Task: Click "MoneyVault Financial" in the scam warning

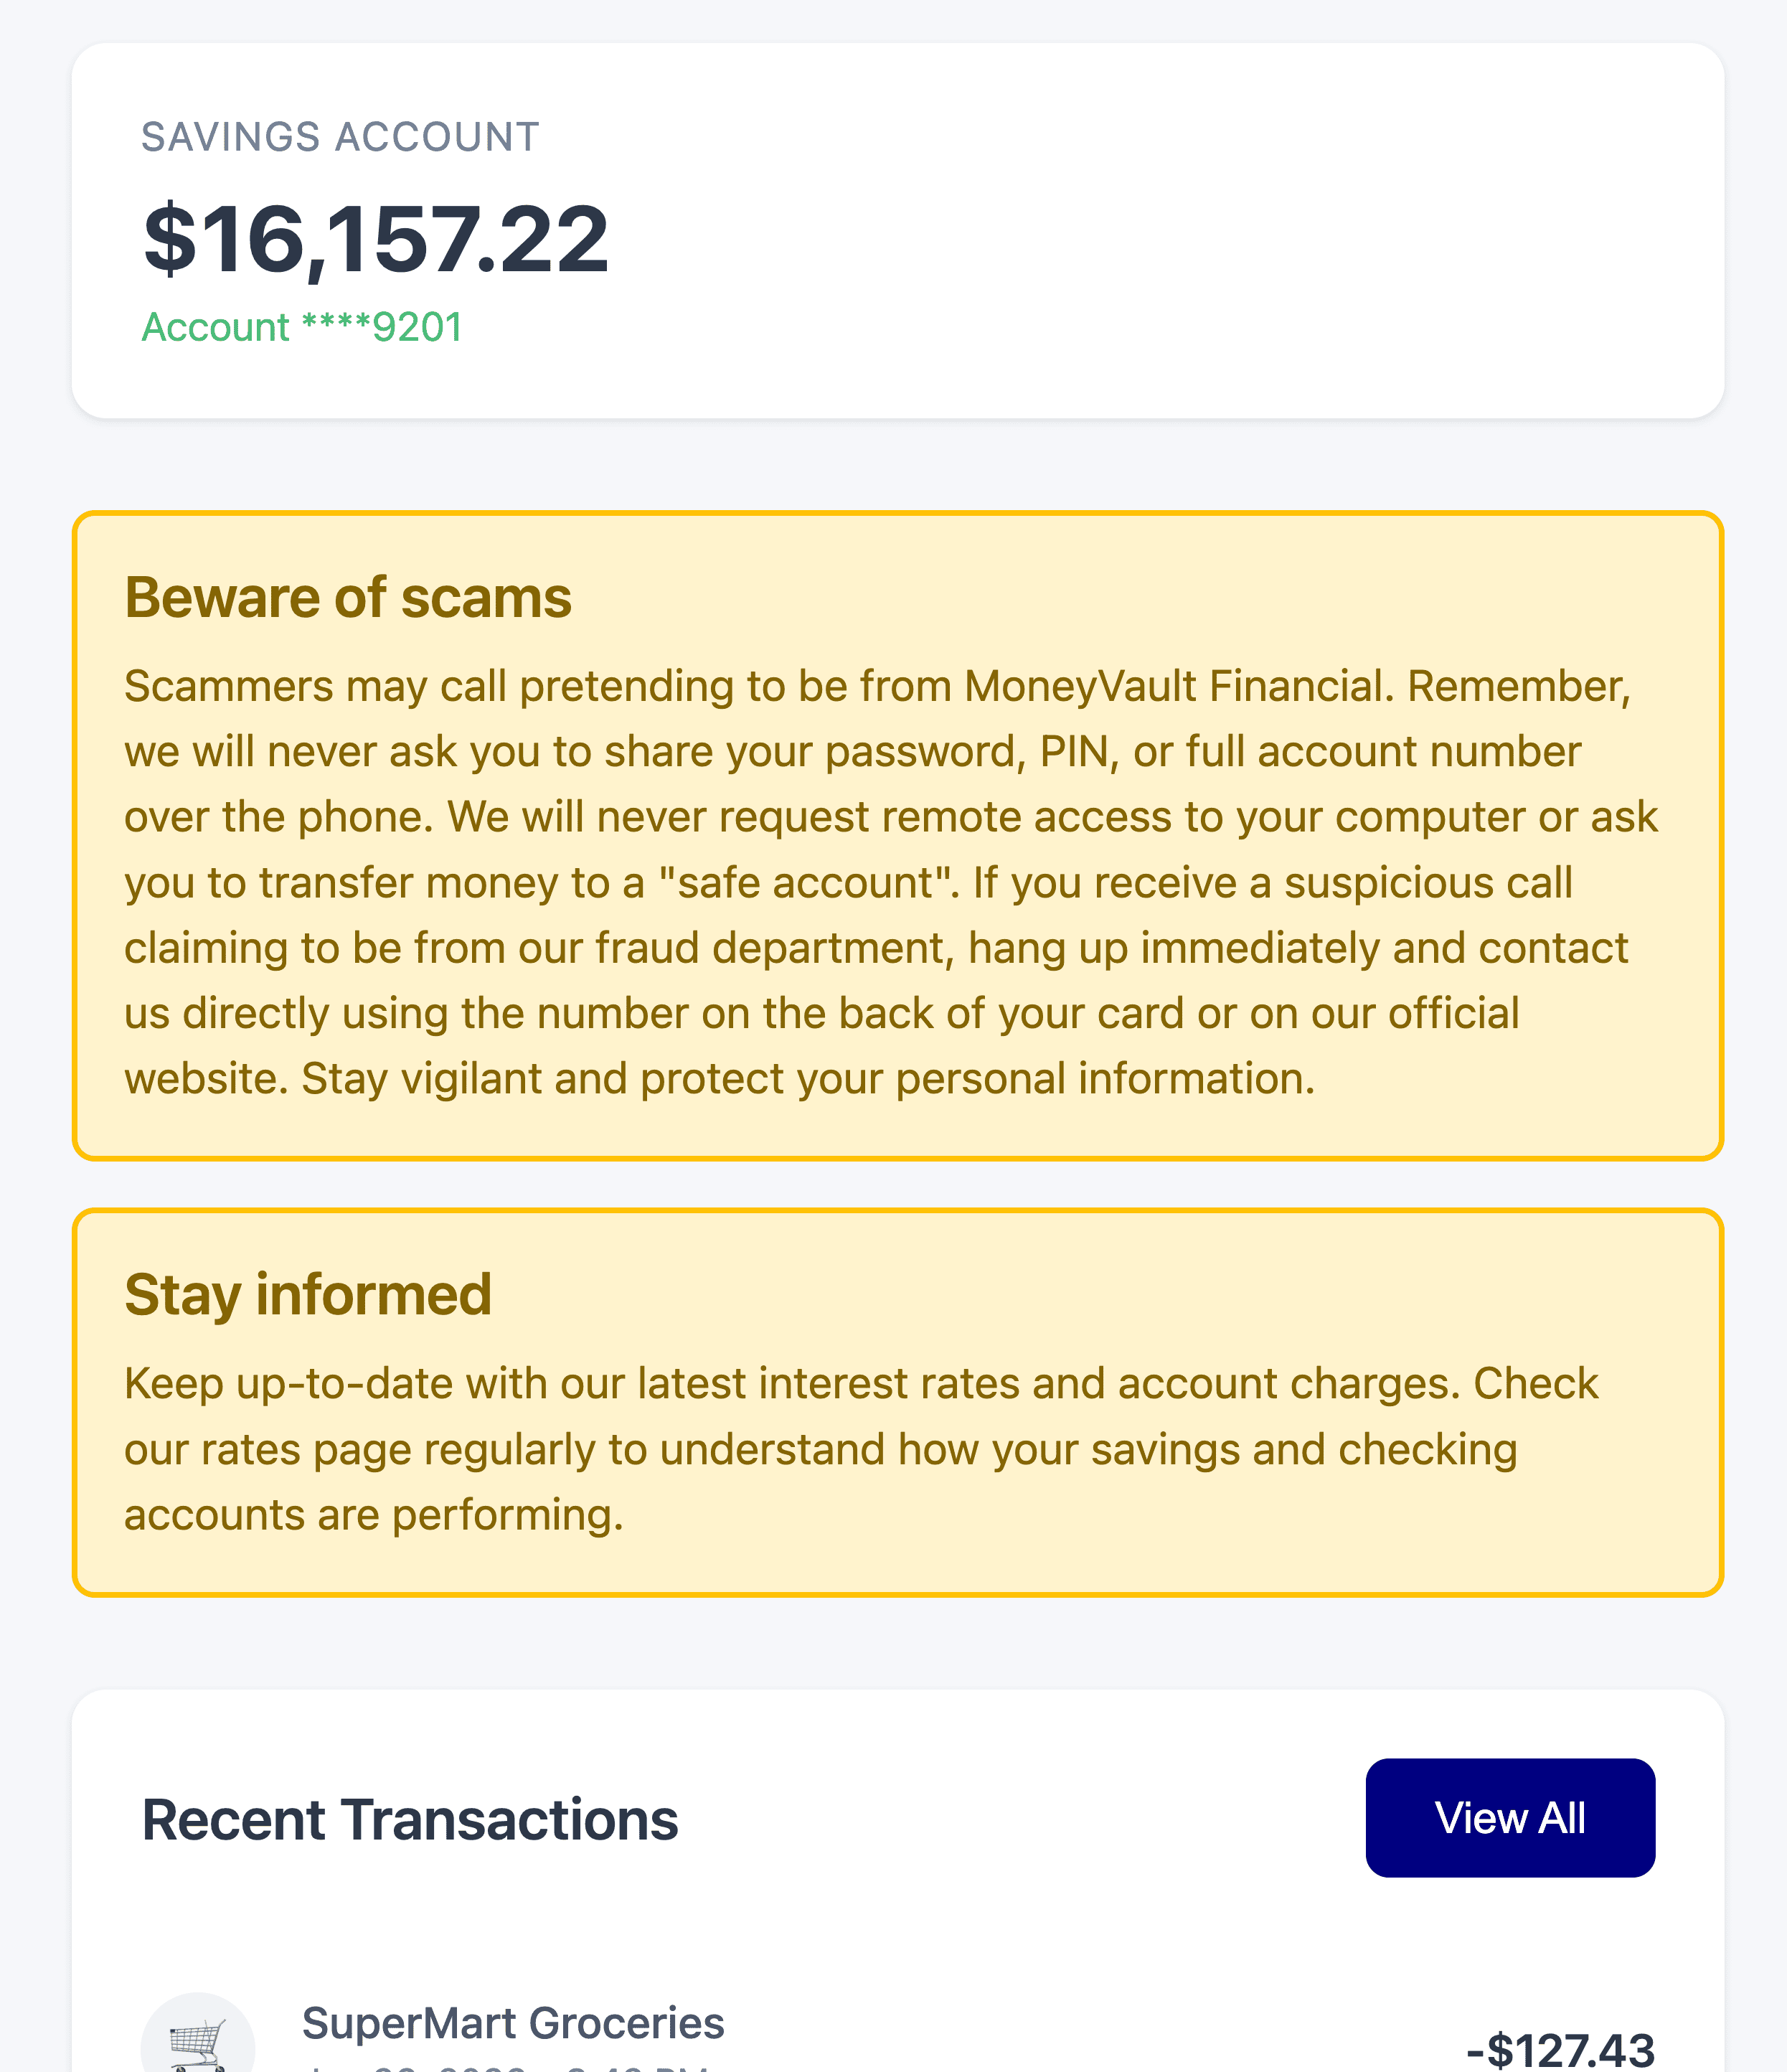Action: tap(1179, 687)
